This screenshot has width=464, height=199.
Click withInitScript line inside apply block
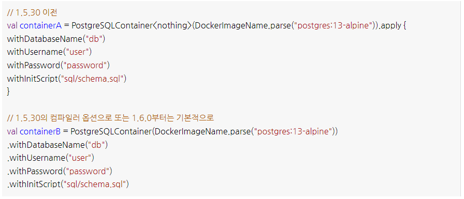click(x=67, y=79)
